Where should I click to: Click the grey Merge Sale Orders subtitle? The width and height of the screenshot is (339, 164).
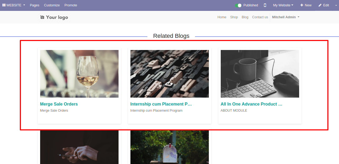[x=54, y=111]
